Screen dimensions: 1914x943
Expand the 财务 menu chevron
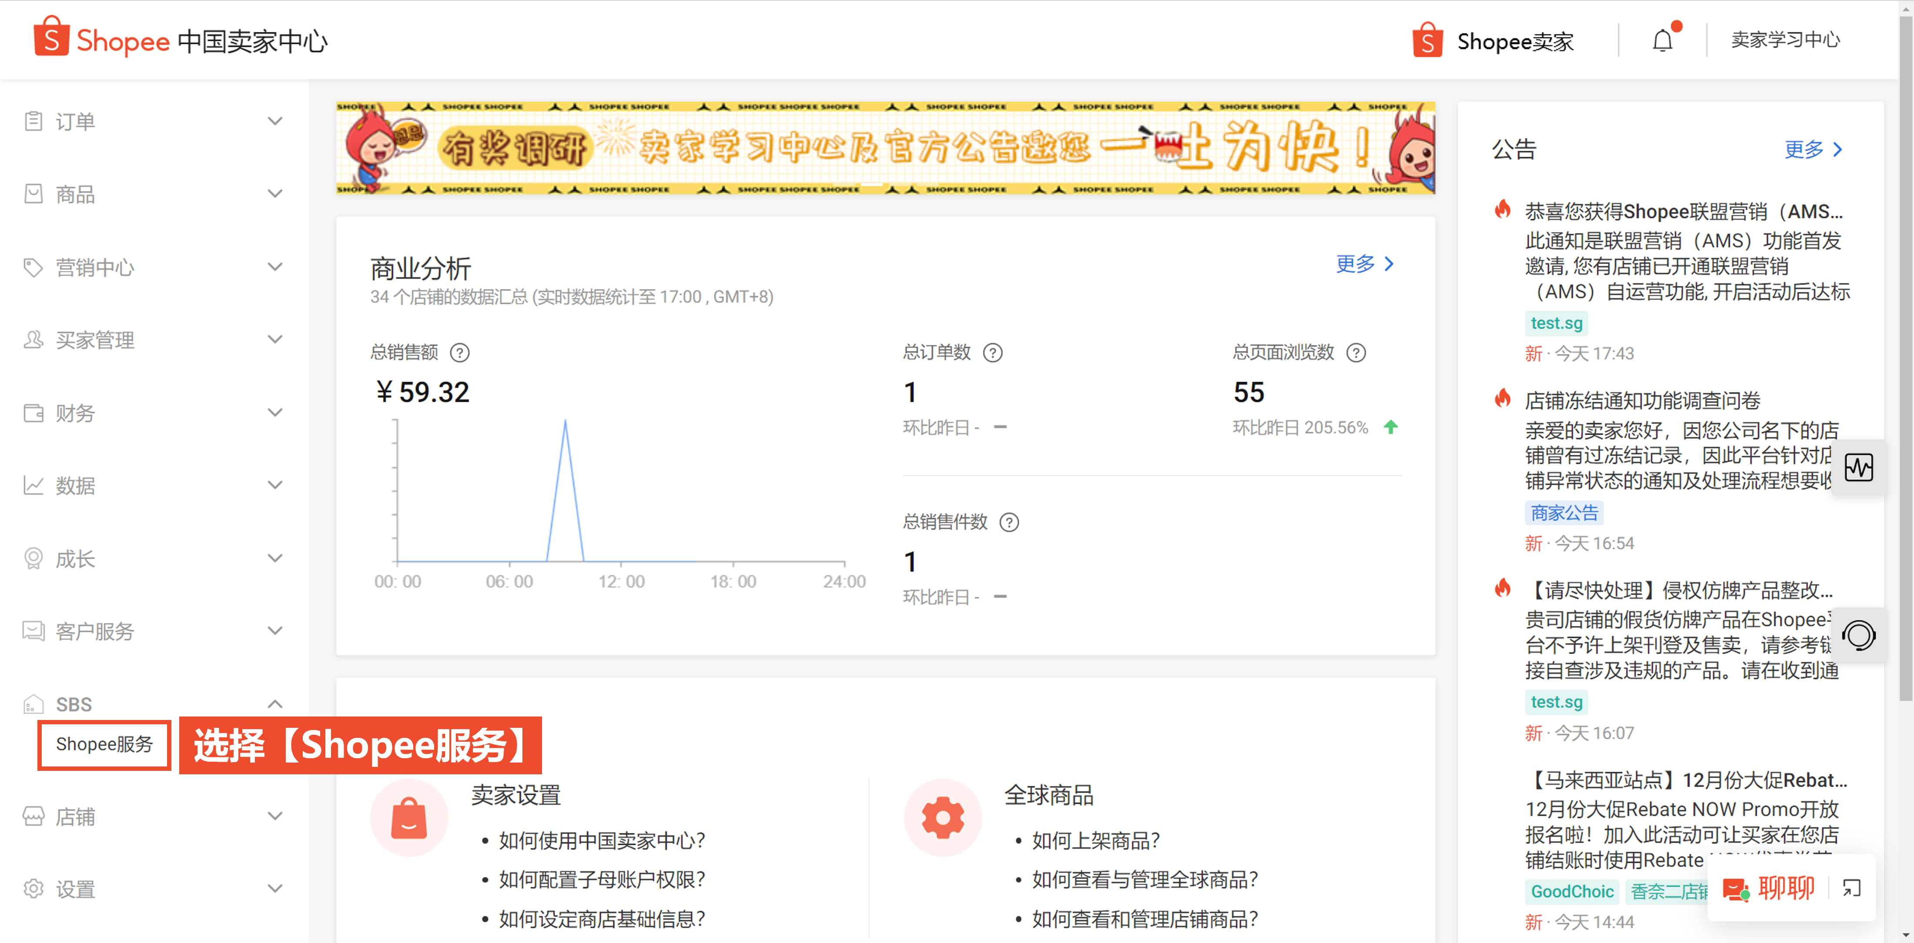tap(275, 412)
